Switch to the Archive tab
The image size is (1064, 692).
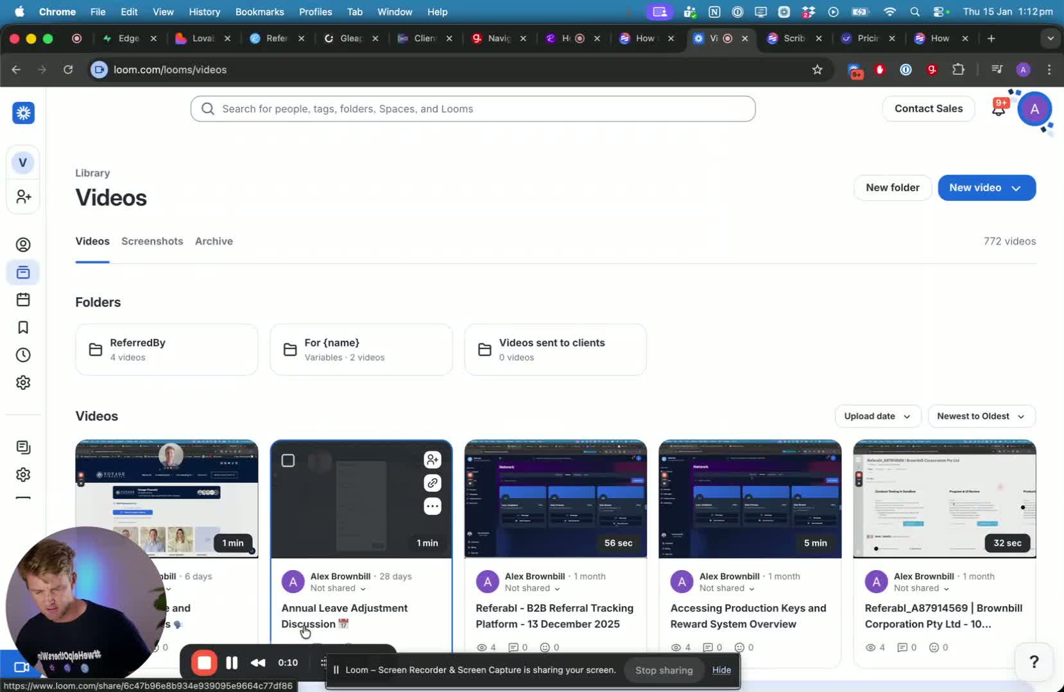point(214,241)
